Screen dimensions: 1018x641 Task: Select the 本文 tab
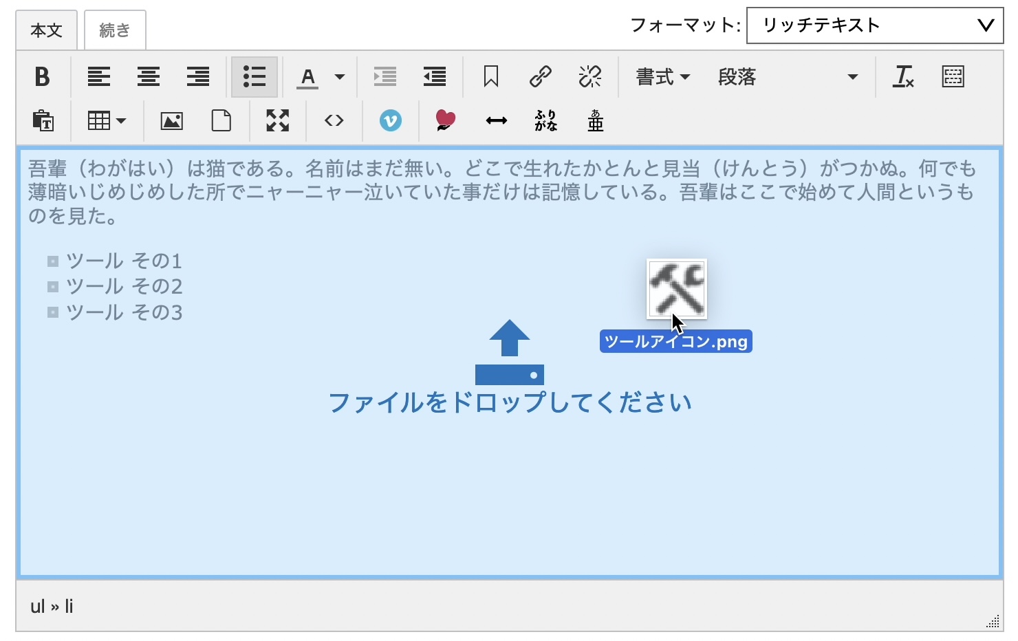tap(45, 29)
